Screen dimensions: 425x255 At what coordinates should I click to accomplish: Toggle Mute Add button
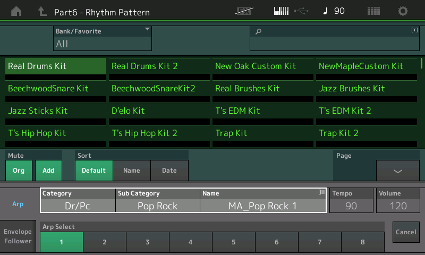48,171
